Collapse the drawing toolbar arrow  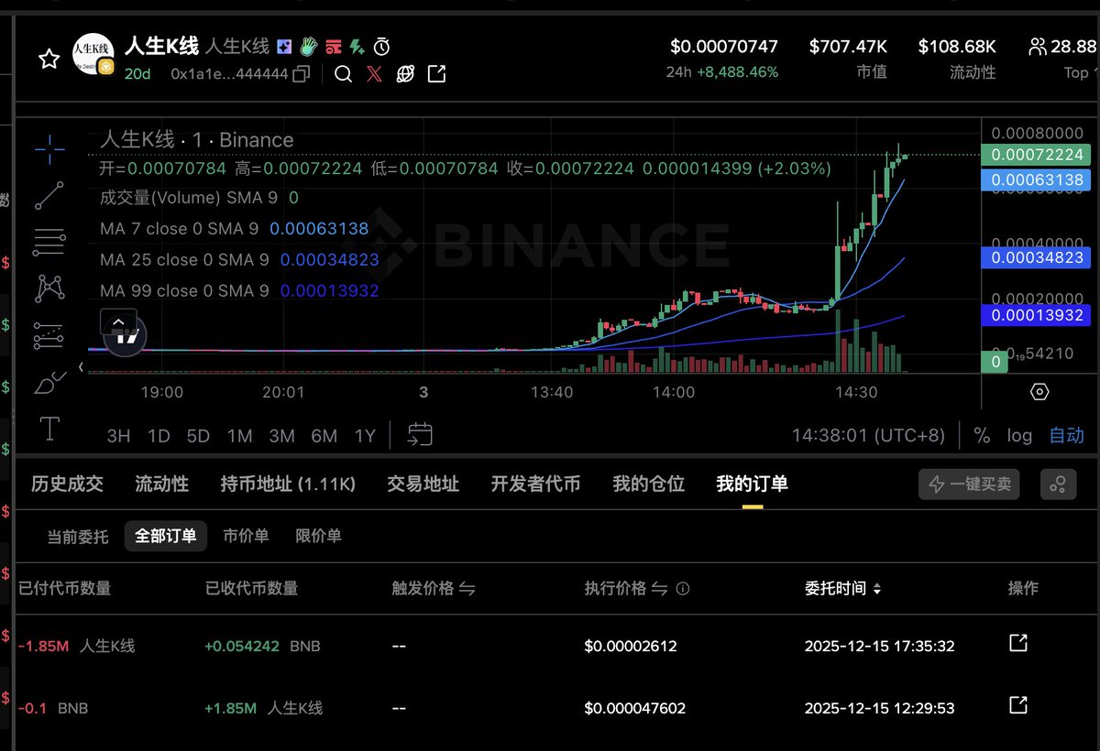coord(80,367)
